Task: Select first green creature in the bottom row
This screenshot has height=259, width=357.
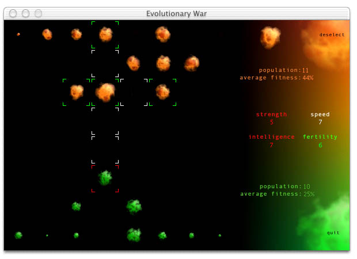Action: [x=18, y=235]
